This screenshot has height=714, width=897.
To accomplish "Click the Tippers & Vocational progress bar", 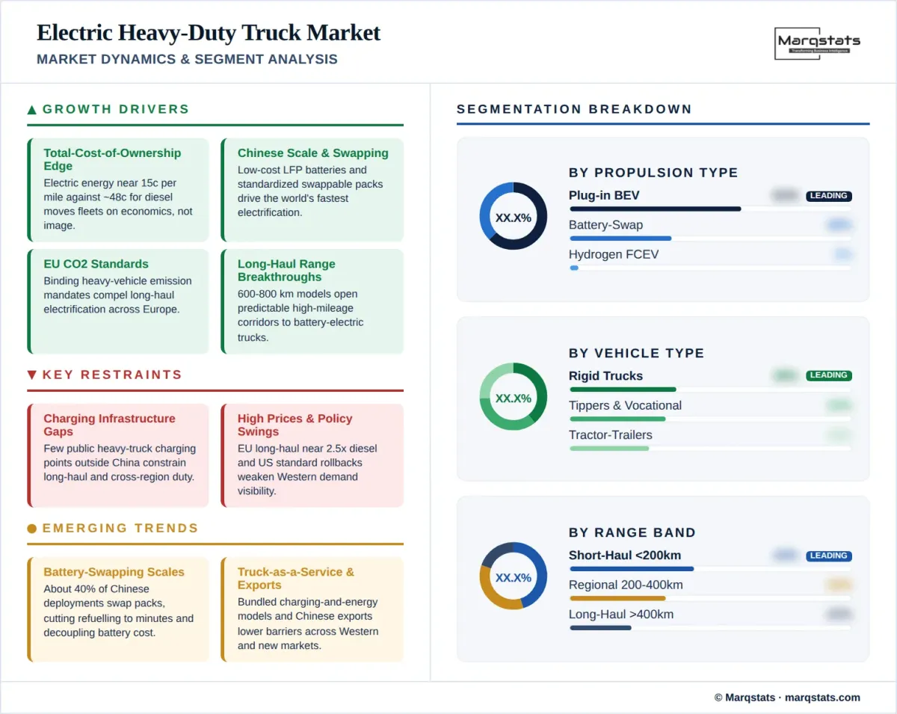I will (x=710, y=419).
